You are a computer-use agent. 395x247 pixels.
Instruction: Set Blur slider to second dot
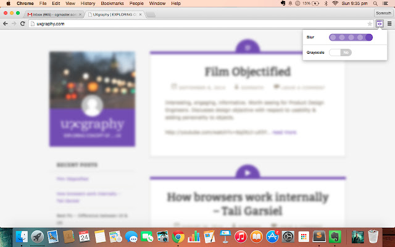tap(342, 37)
